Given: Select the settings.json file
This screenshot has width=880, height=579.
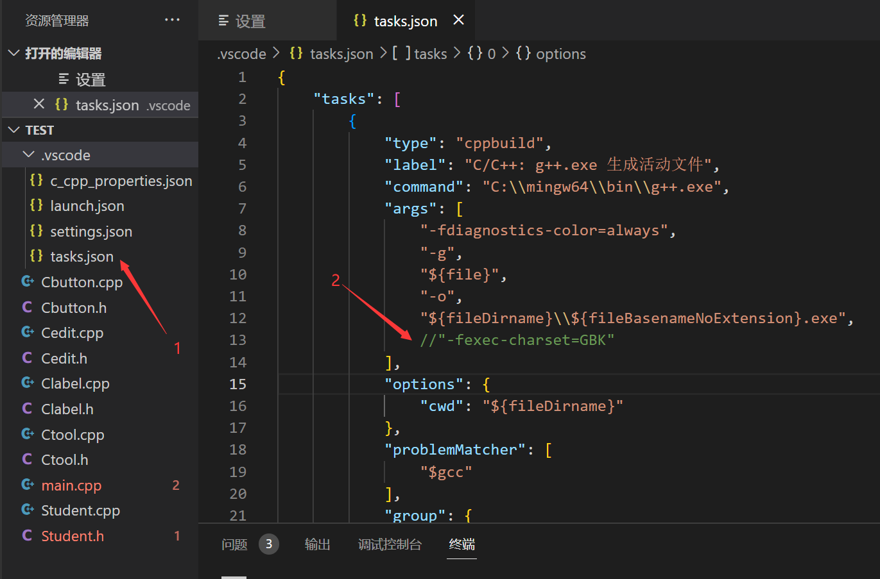Looking at the screenshot, I should coord(91,231).
